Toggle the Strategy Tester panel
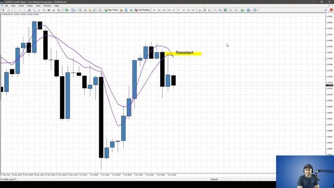This screenshot has height=188, width=334. point(100,10)
